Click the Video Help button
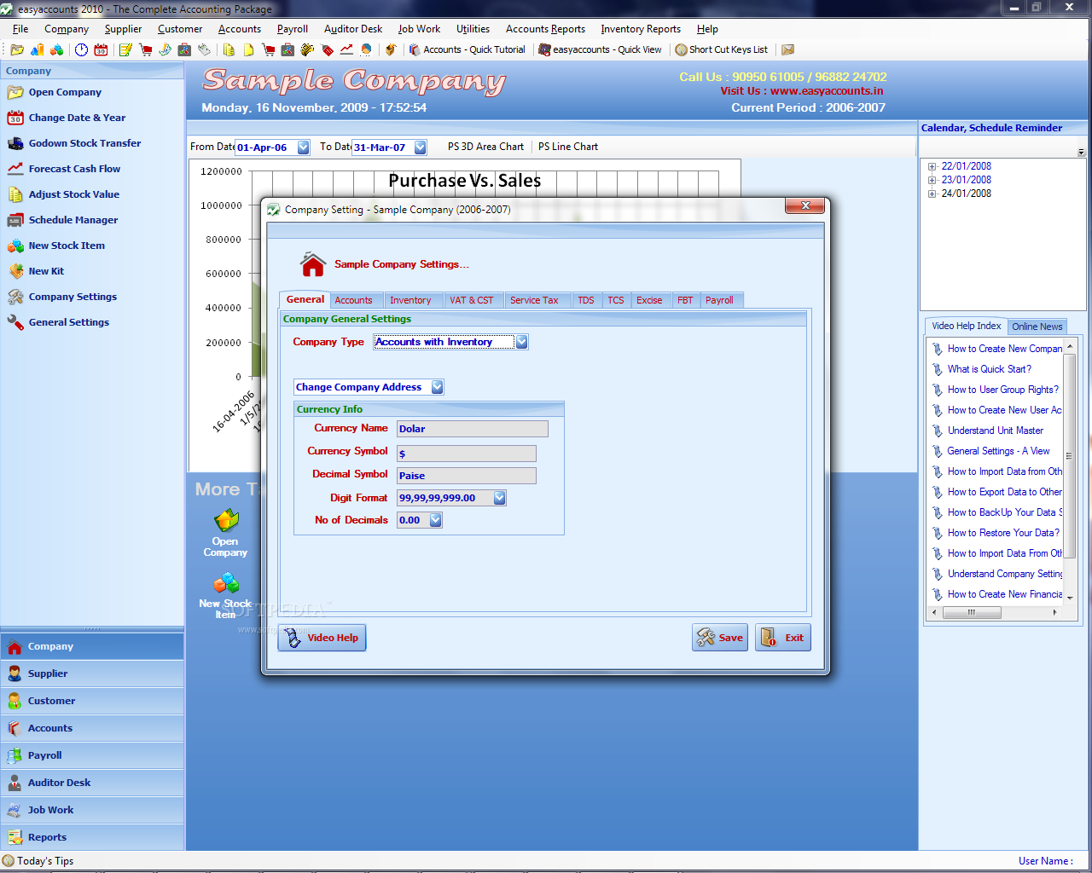The width and height of the screenshot is (1092, 873). pos(322,638)
